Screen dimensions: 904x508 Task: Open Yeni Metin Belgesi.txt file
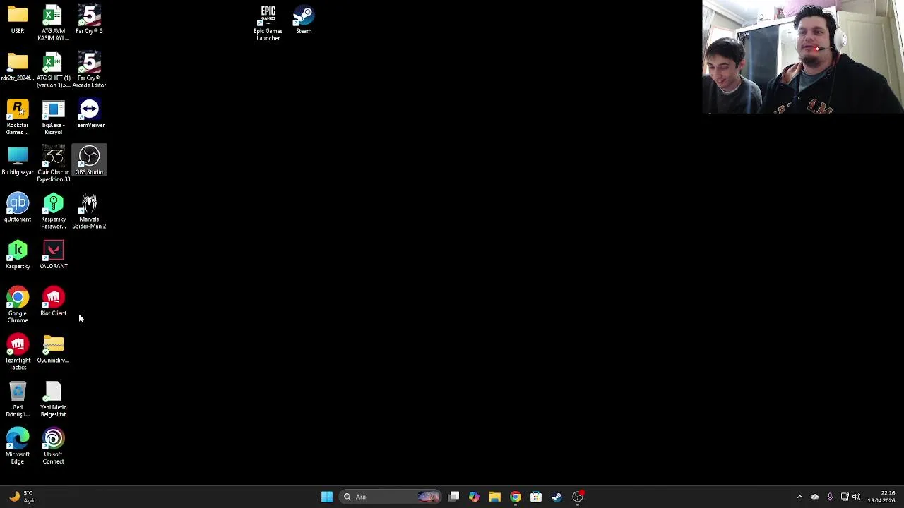coord(53,399)
